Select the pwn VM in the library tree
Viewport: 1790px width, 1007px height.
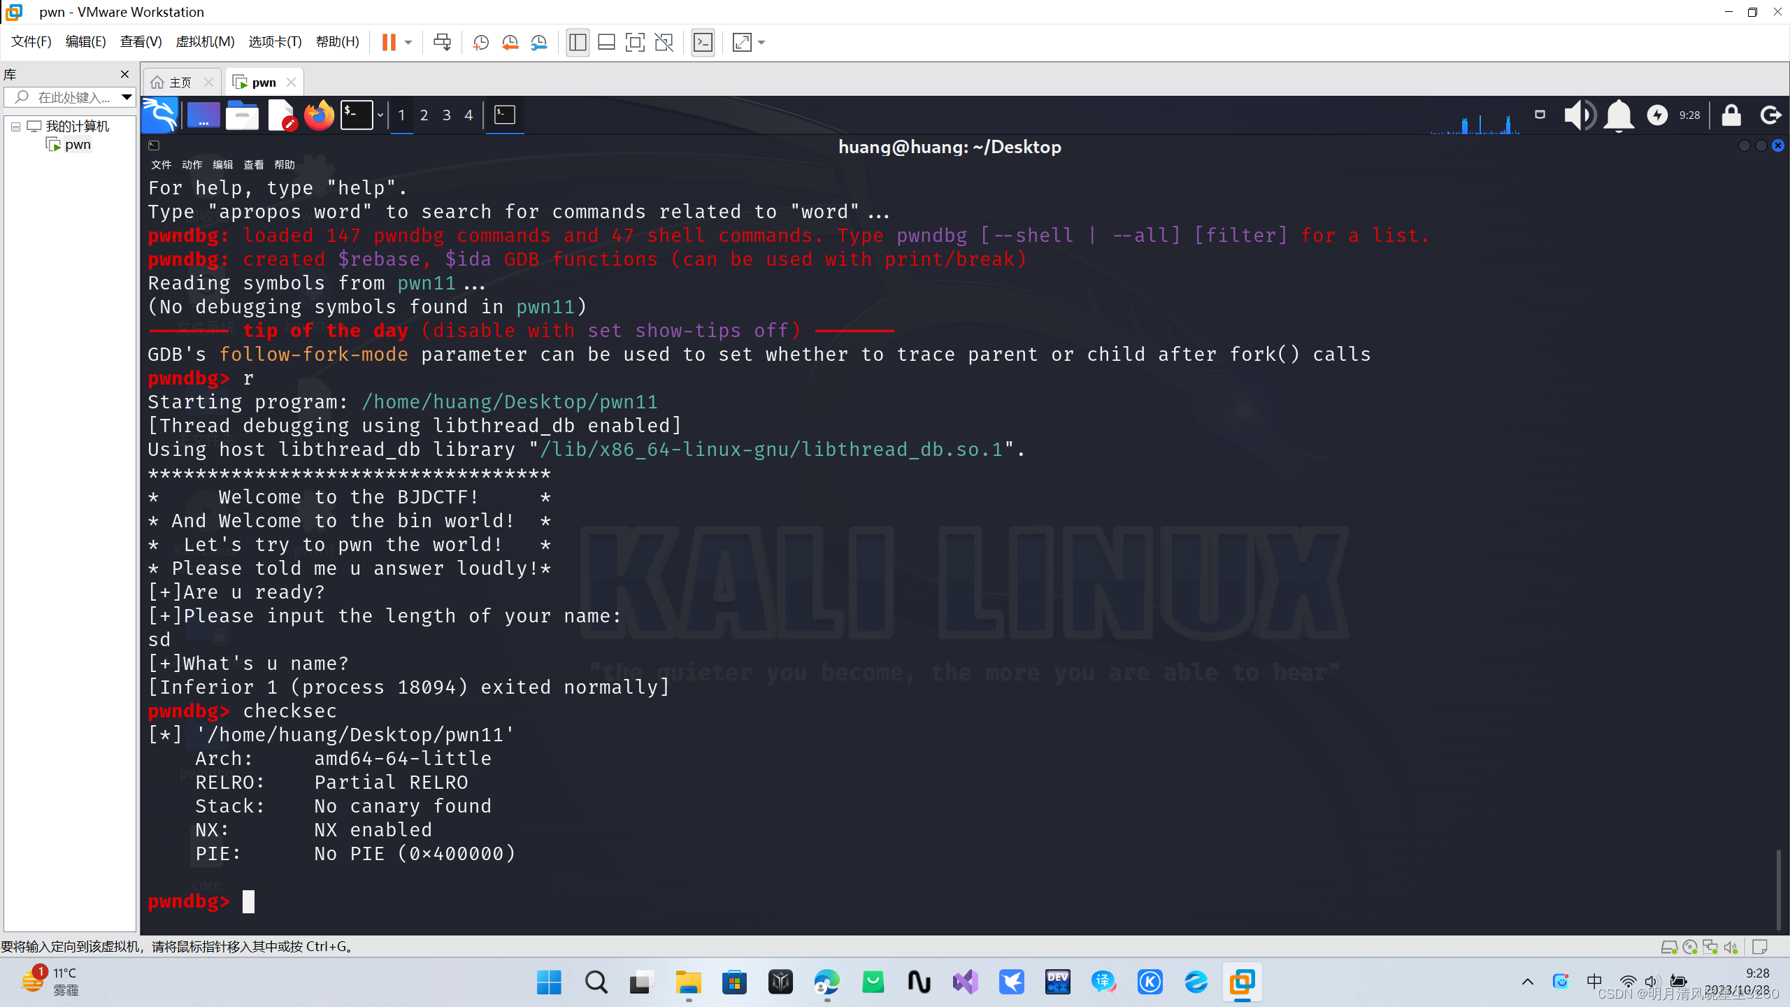[70, 145]
